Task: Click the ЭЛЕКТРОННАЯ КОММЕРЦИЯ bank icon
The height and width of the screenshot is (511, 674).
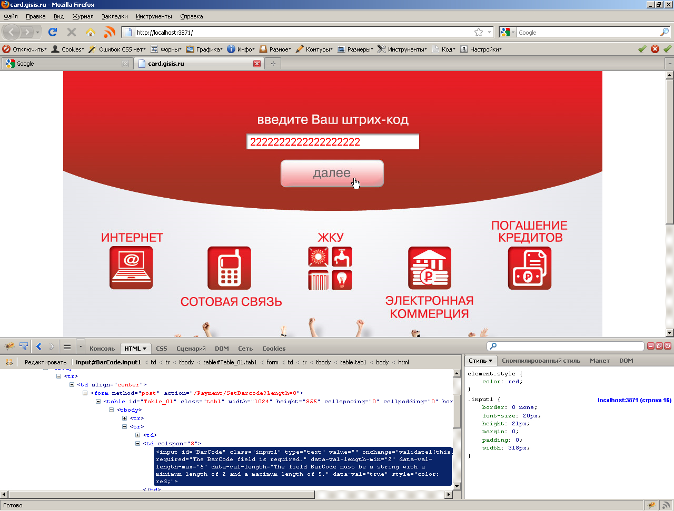Action: tap(430, 268)
